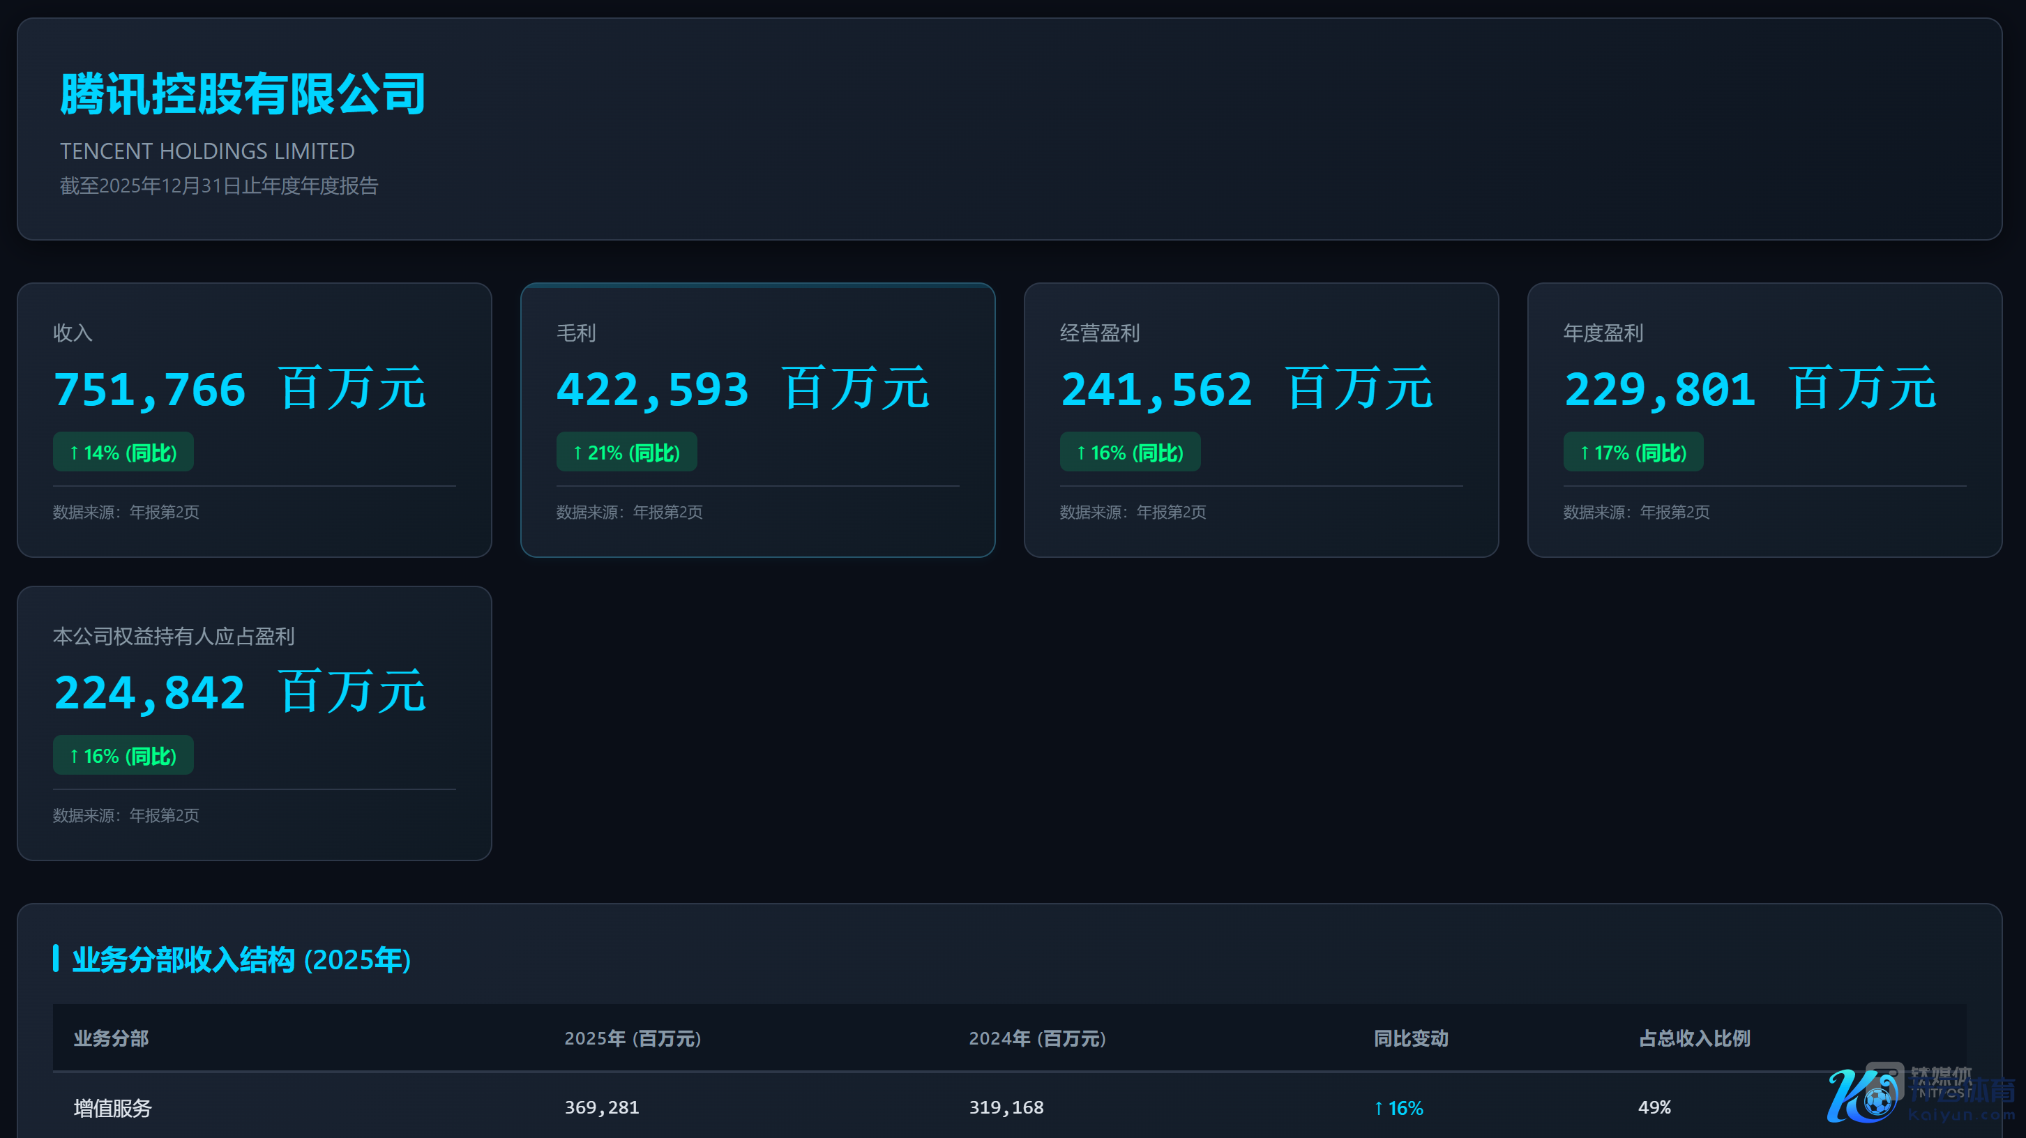Select the 751,766 百万元 revenue value
Image resolution: width=2026 pixels, height=1138 pixels.
tap(240, 388)
